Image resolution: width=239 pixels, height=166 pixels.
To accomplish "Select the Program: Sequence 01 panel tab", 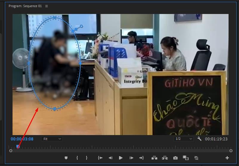I will (x=25, y=6).
